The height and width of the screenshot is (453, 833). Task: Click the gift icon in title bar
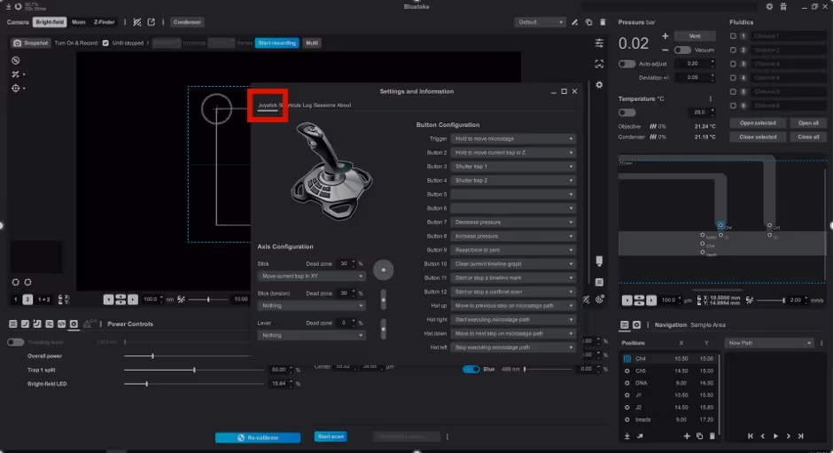pos(782,6)
